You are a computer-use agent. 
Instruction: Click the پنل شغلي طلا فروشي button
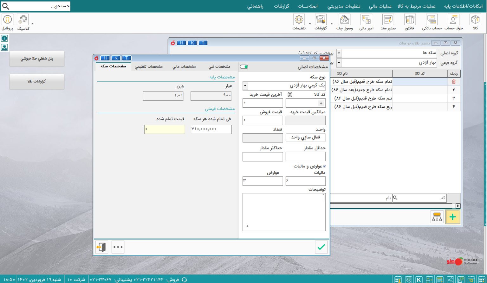tap(37, 59)
